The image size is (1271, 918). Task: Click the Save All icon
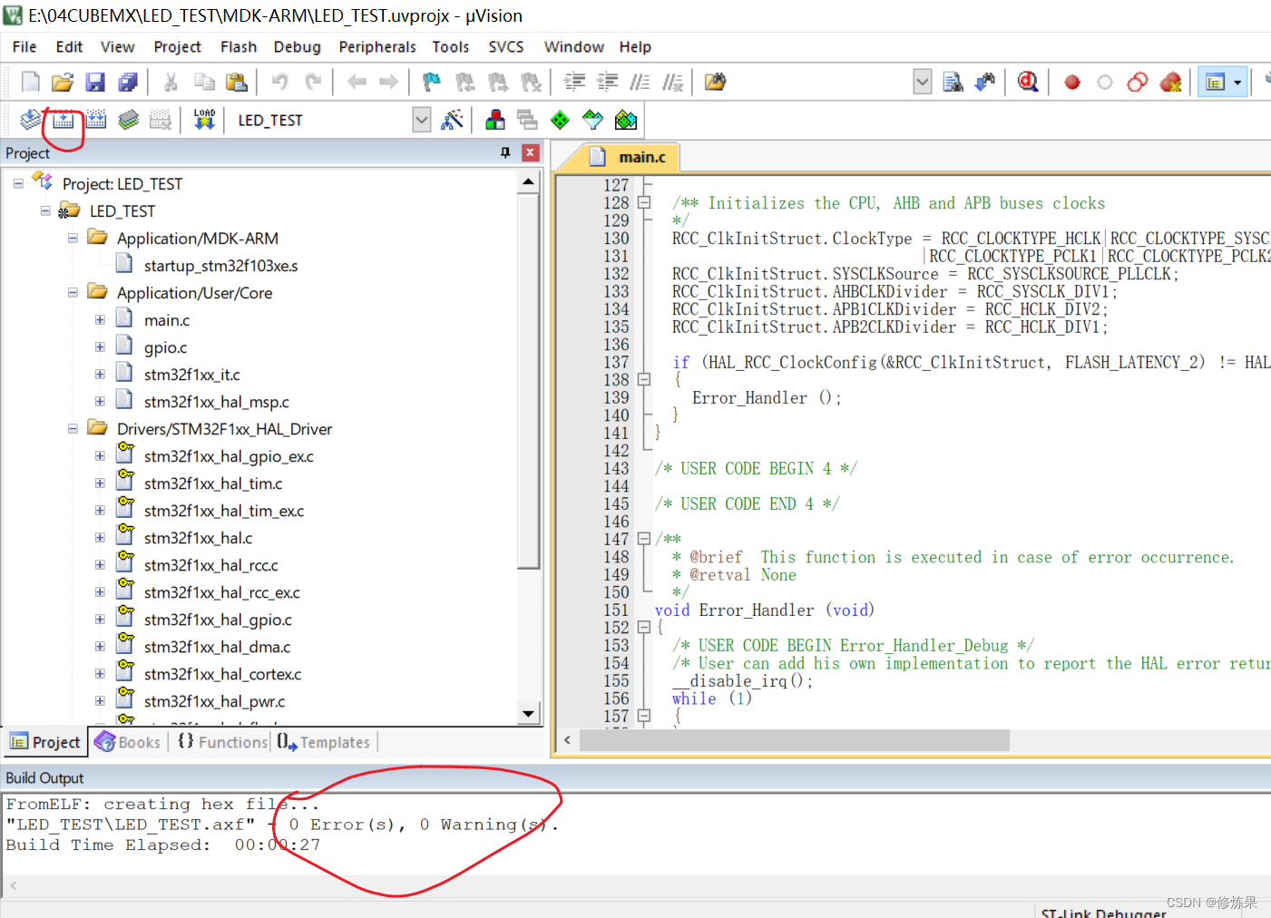[128, 83]
